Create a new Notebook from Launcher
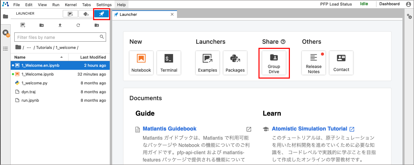The image size is (414, 165). 141,63
